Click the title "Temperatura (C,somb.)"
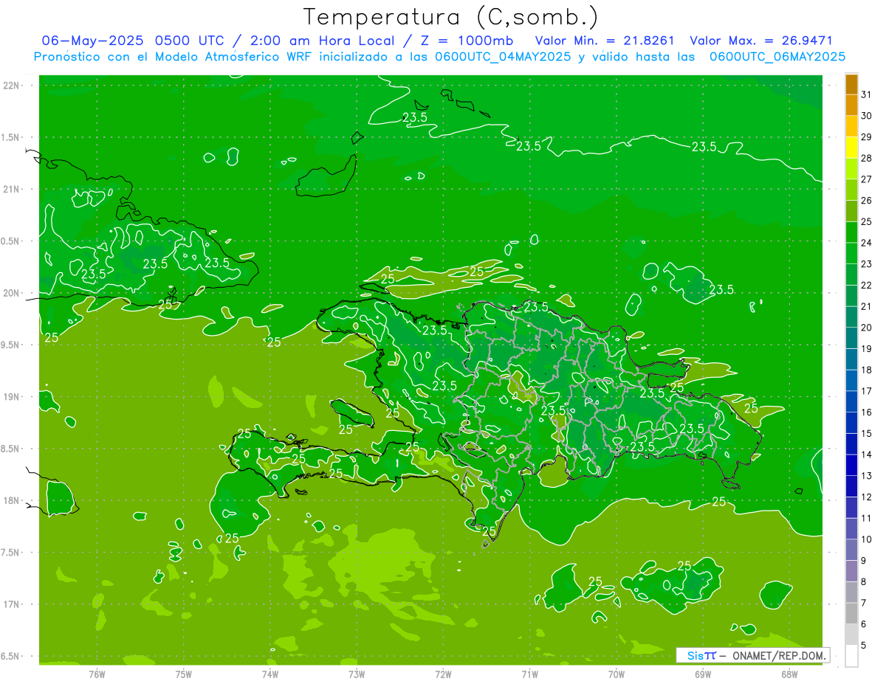Screen dimensions: 886x684 (x=451, y=17)
